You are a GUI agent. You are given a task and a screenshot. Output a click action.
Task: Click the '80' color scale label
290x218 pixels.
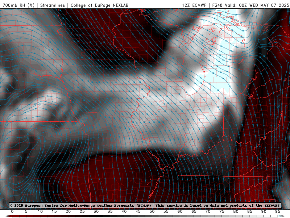(x=236, y=211)
